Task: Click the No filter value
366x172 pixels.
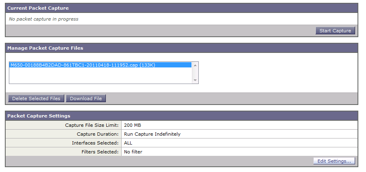Action: click(133, 152)
